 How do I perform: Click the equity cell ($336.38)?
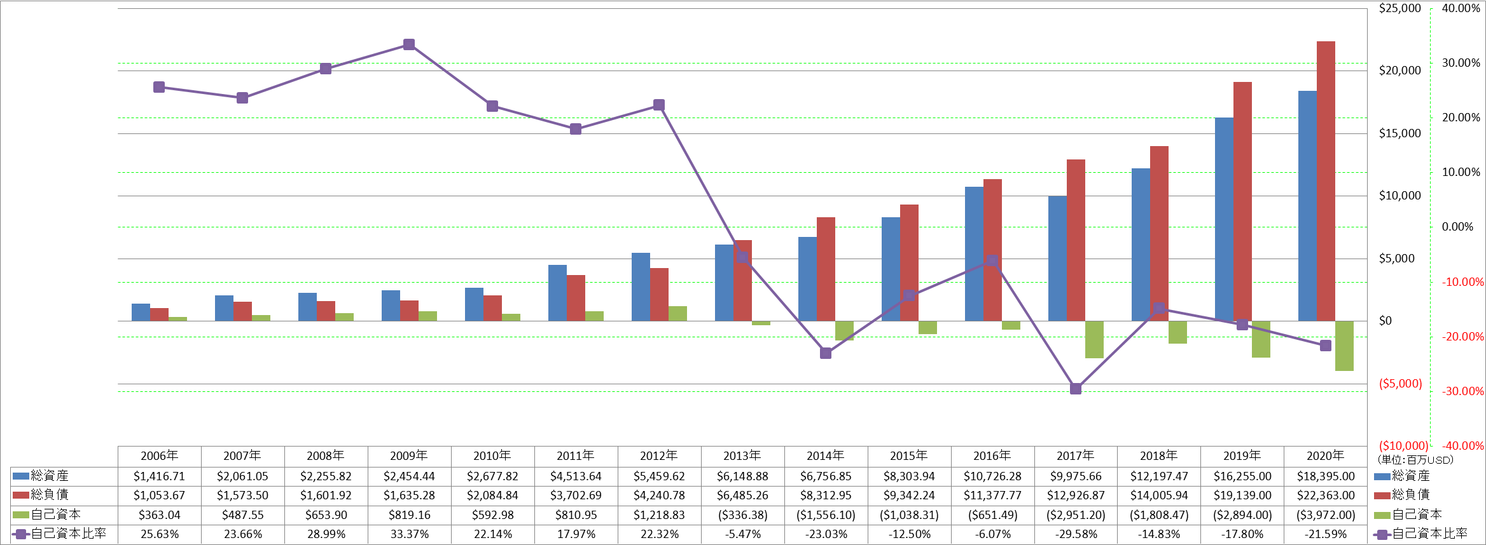(x=742, y=515)
